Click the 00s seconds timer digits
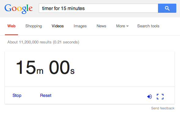 [62, 67]
